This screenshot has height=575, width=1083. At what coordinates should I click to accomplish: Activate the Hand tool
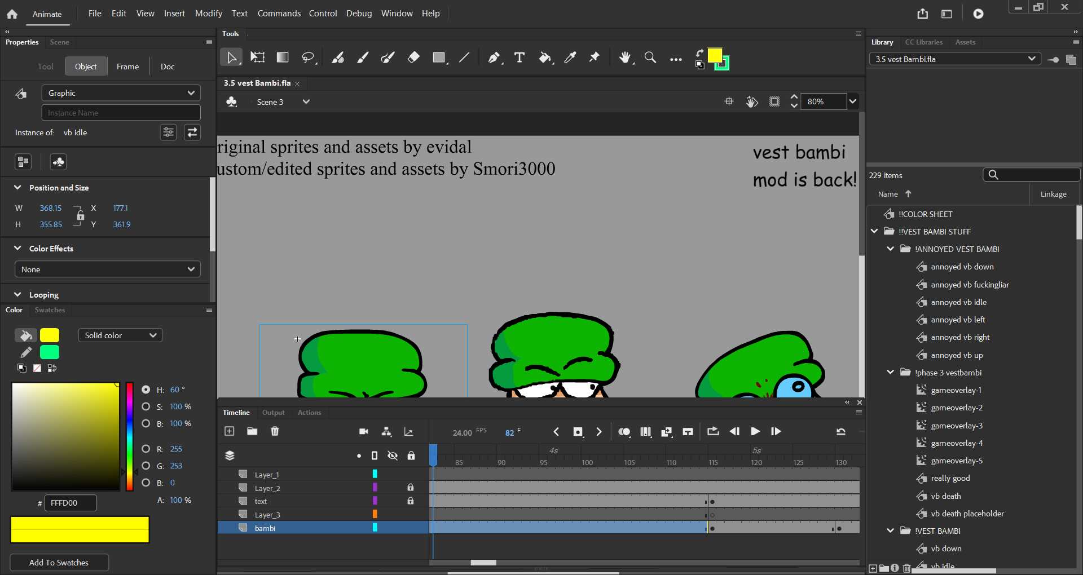click(624, 57)
